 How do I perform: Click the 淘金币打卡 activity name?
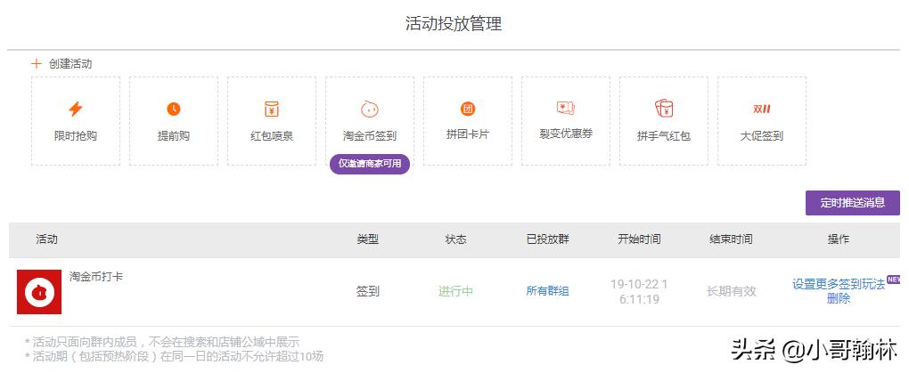[96, 277]
